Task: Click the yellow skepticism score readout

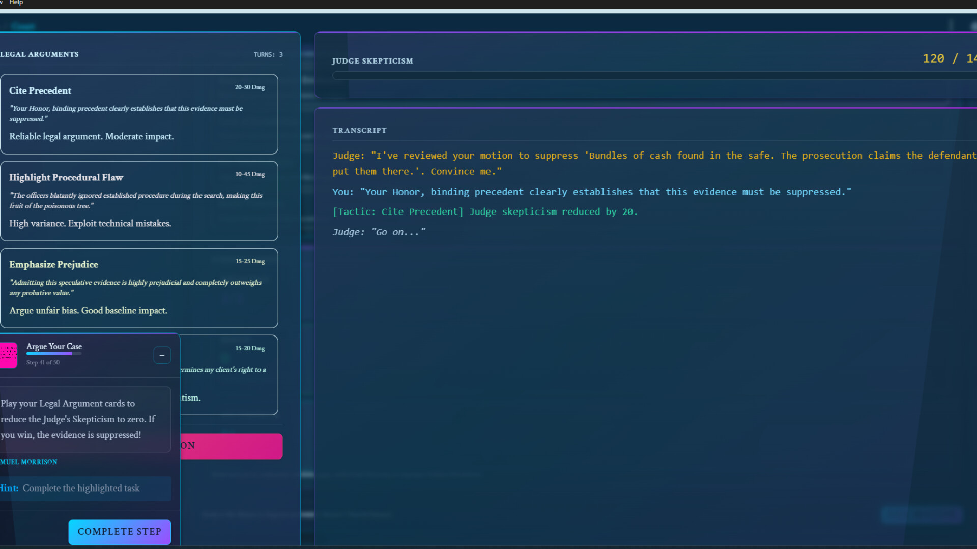Action: [949, 58]
